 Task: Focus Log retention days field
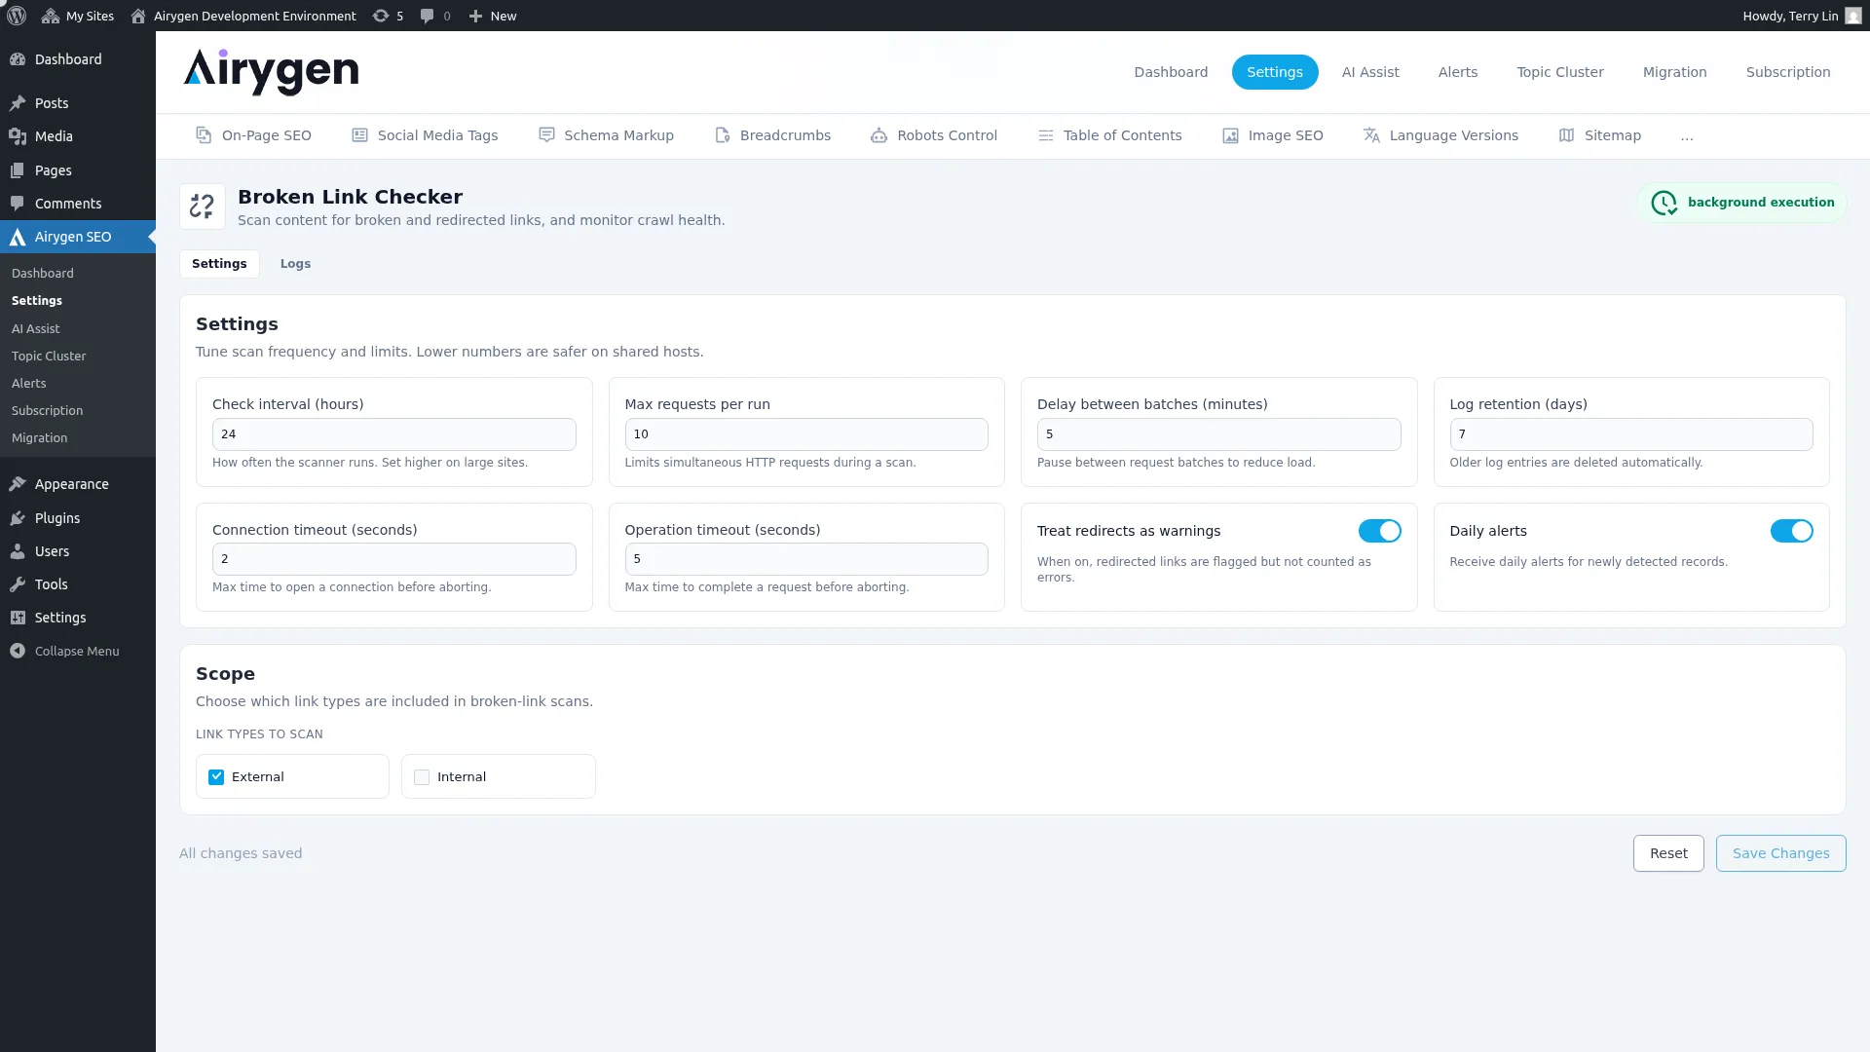(1630, 434)
